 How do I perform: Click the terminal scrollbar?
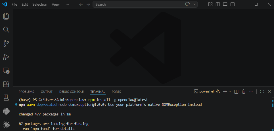tap(273, 114)
